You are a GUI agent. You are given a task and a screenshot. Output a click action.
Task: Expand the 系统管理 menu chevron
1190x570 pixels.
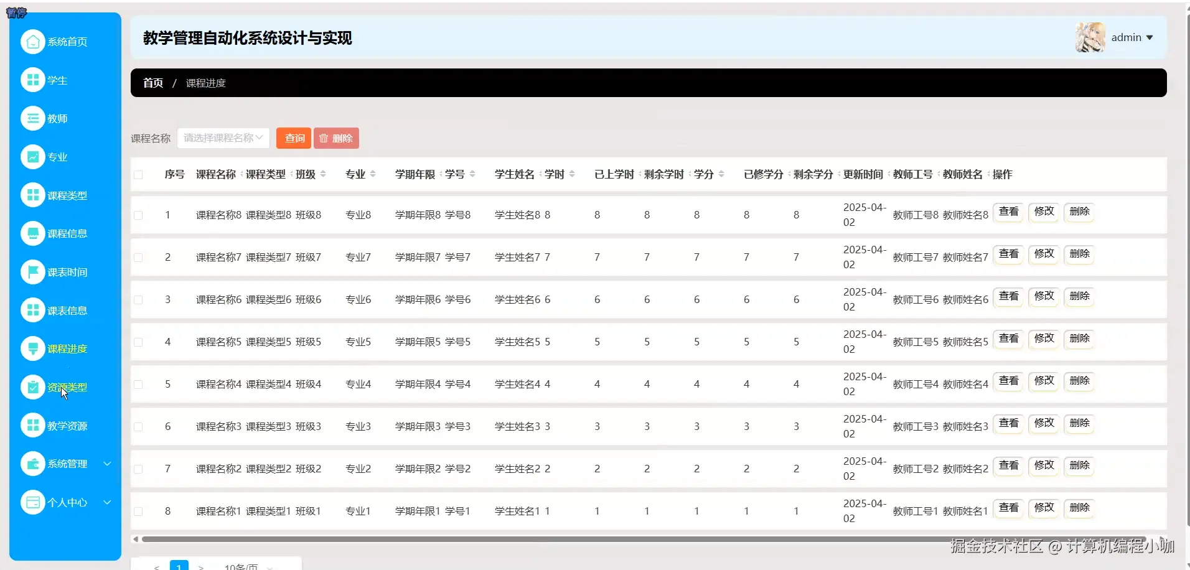point(106,464)
